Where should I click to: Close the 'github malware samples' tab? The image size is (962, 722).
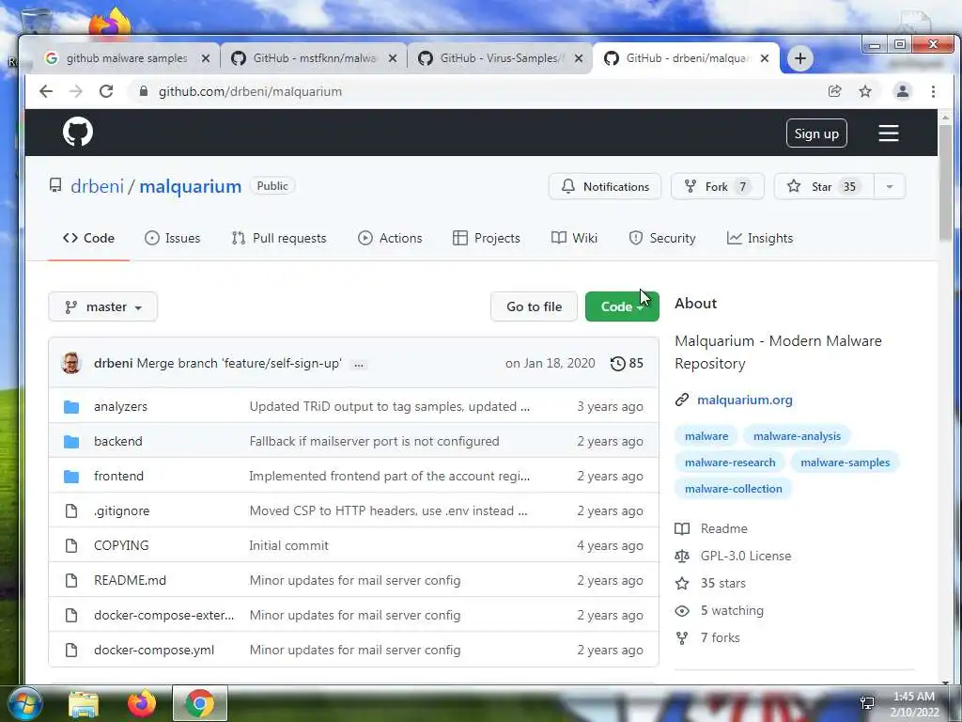pyautogui.click(x=206, y=58)
